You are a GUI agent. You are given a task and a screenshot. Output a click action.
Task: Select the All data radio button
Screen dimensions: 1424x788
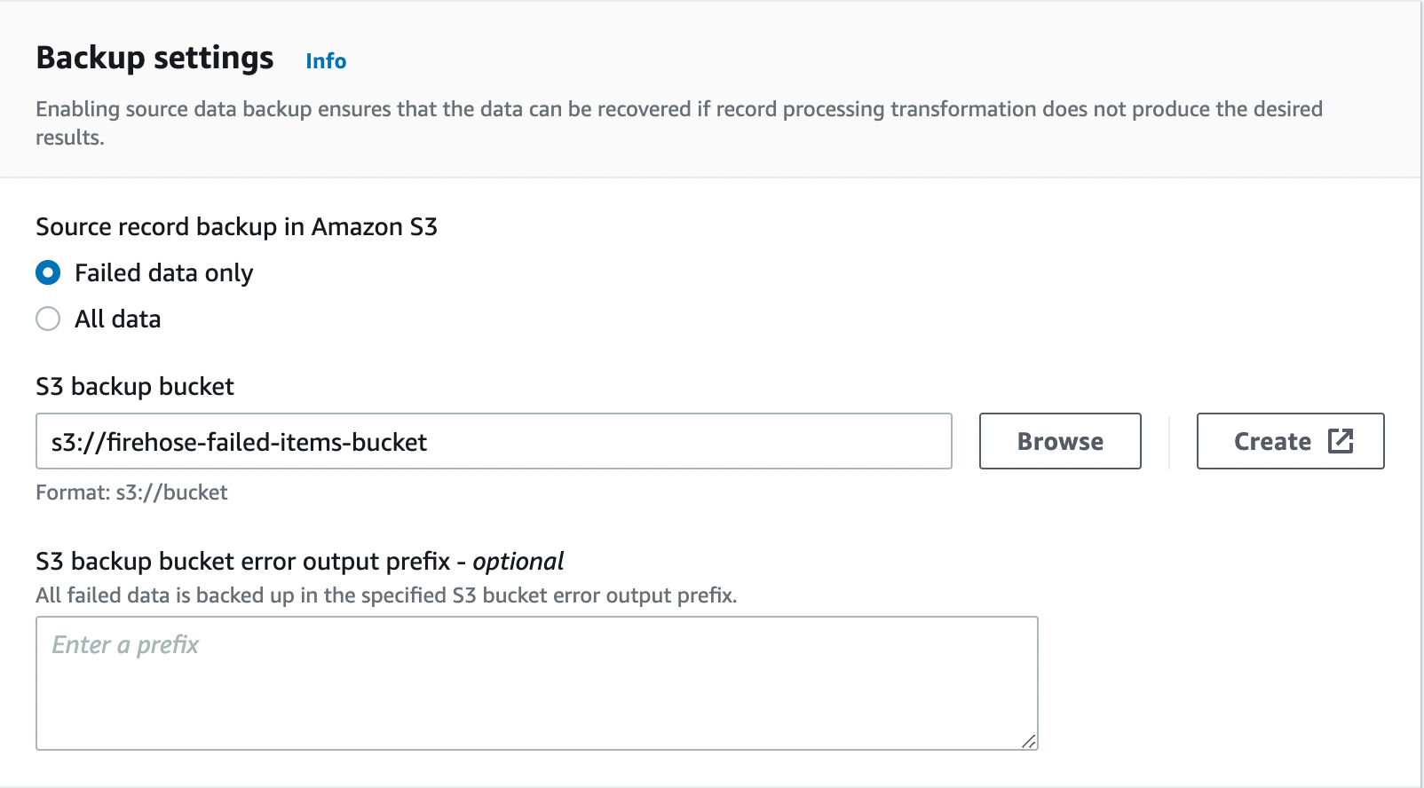(48, 319)
